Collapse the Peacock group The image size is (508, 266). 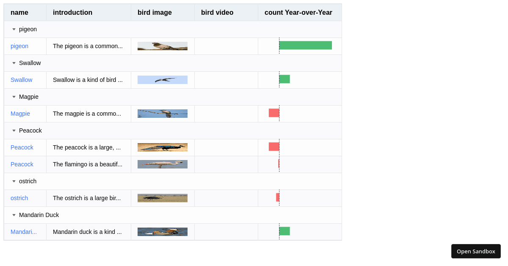[13, 130]
